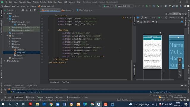Click Collapse All icon in Project panel
This screenshot has width=190, height=107.
click(x=30, y=10)
